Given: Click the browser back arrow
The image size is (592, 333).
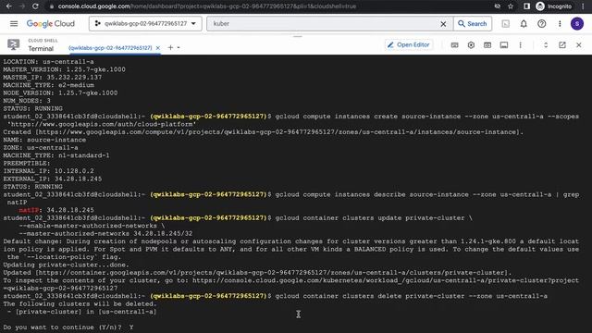Looking at the screenshot, I should tap(8, 6).
